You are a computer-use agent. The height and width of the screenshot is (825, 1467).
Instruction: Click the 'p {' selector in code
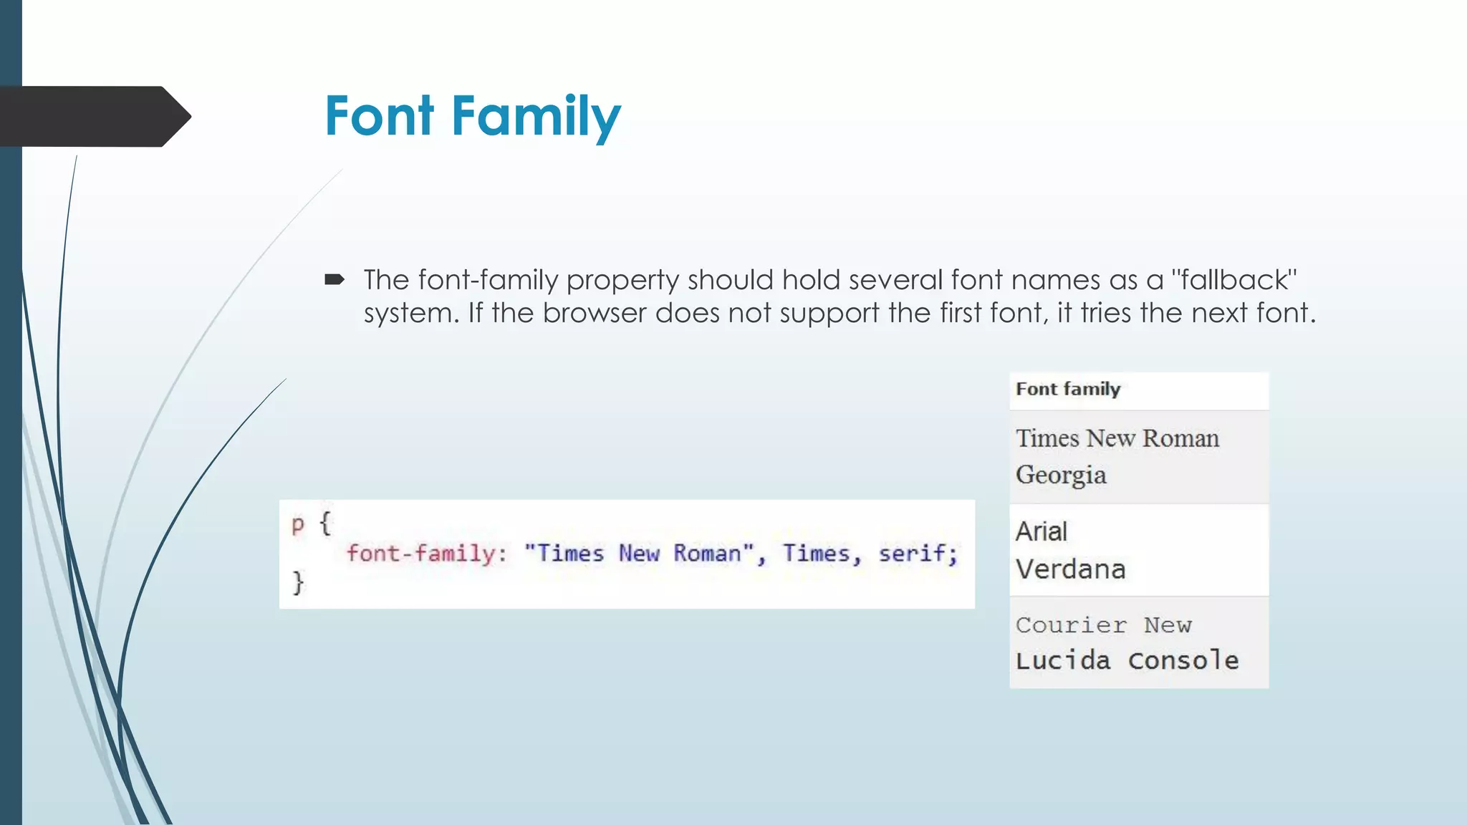click(311, 524)
